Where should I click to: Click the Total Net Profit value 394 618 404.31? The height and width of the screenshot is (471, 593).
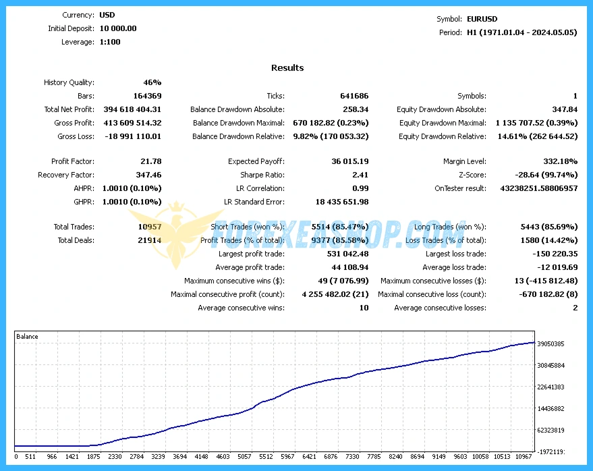pos(132,109)
